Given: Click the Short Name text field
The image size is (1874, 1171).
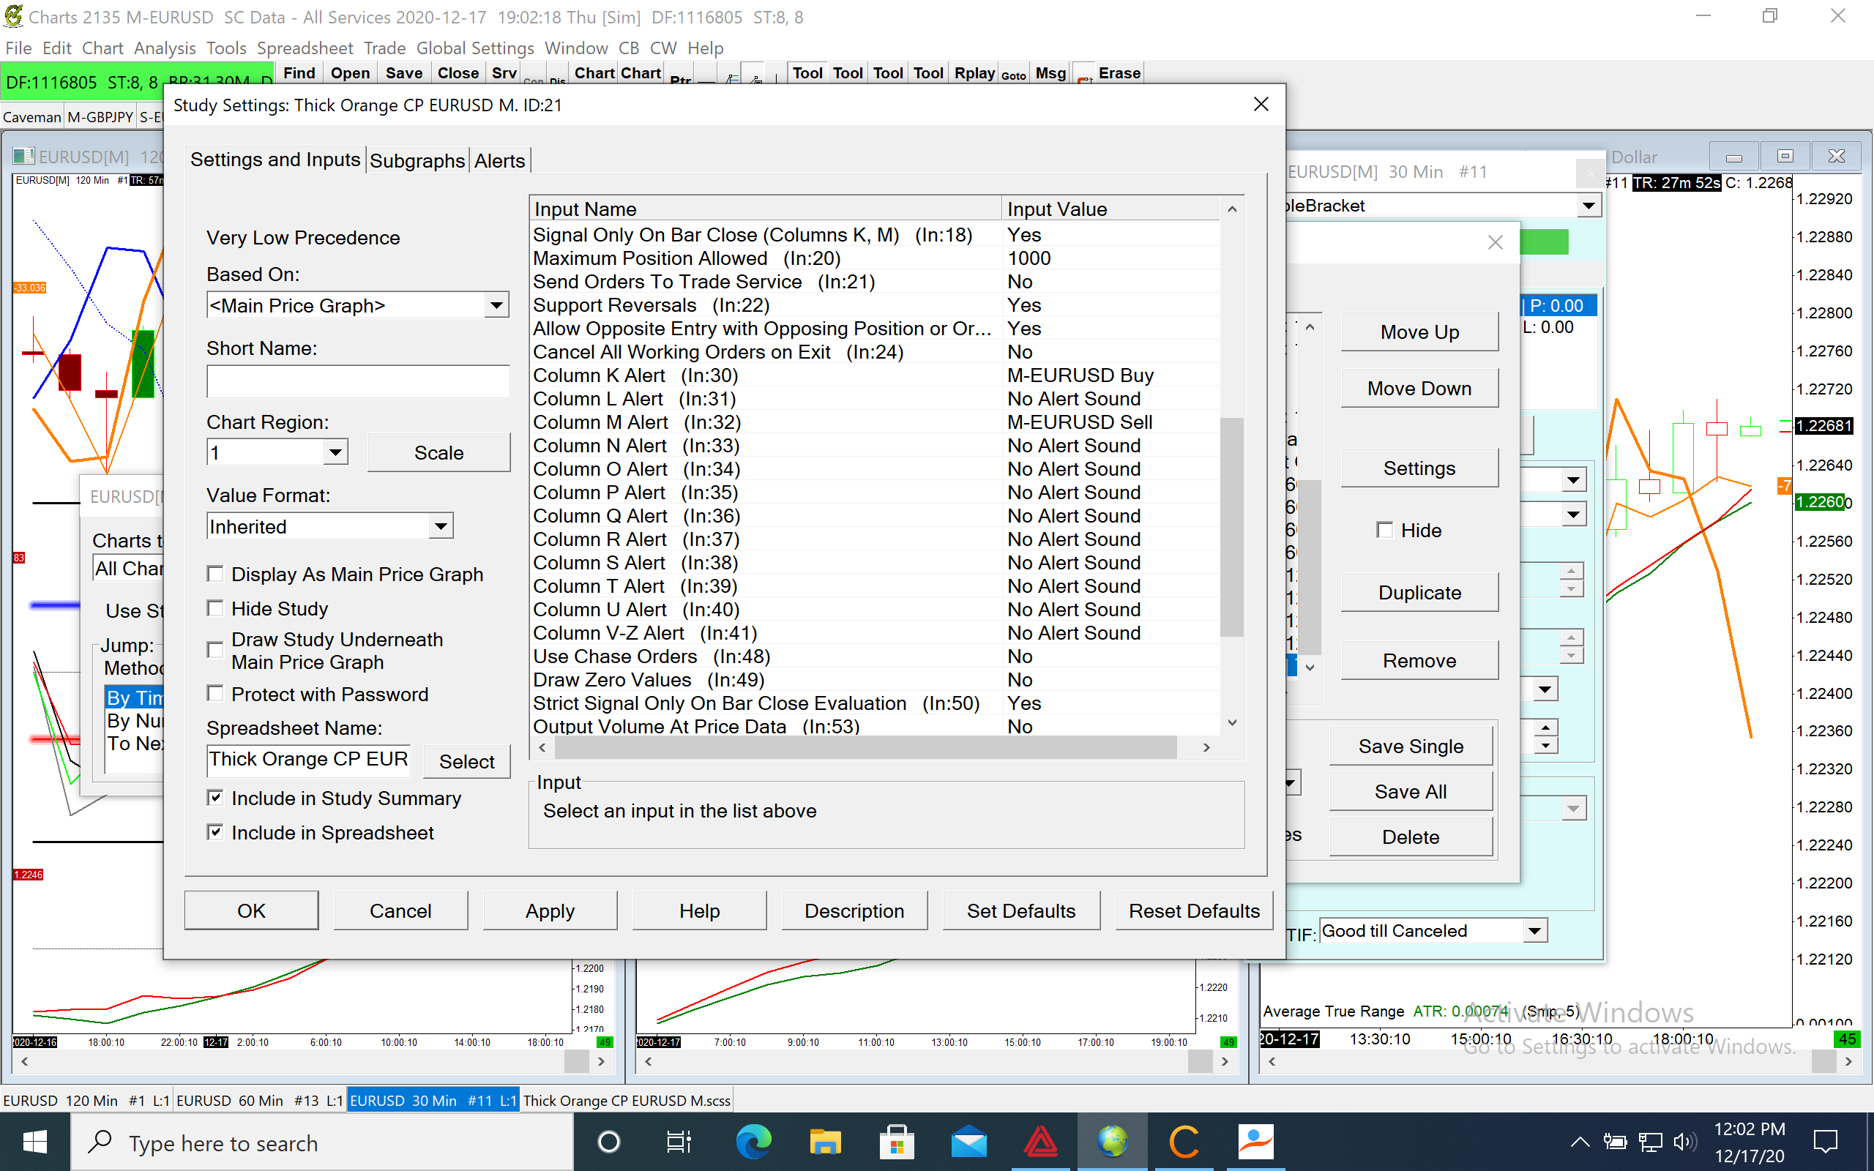Looking at the screenshot, I should [358, 382].
